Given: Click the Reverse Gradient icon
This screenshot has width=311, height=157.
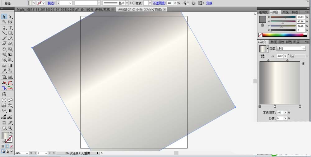Looking at the screenshot, I should click(x=262, y=56).
